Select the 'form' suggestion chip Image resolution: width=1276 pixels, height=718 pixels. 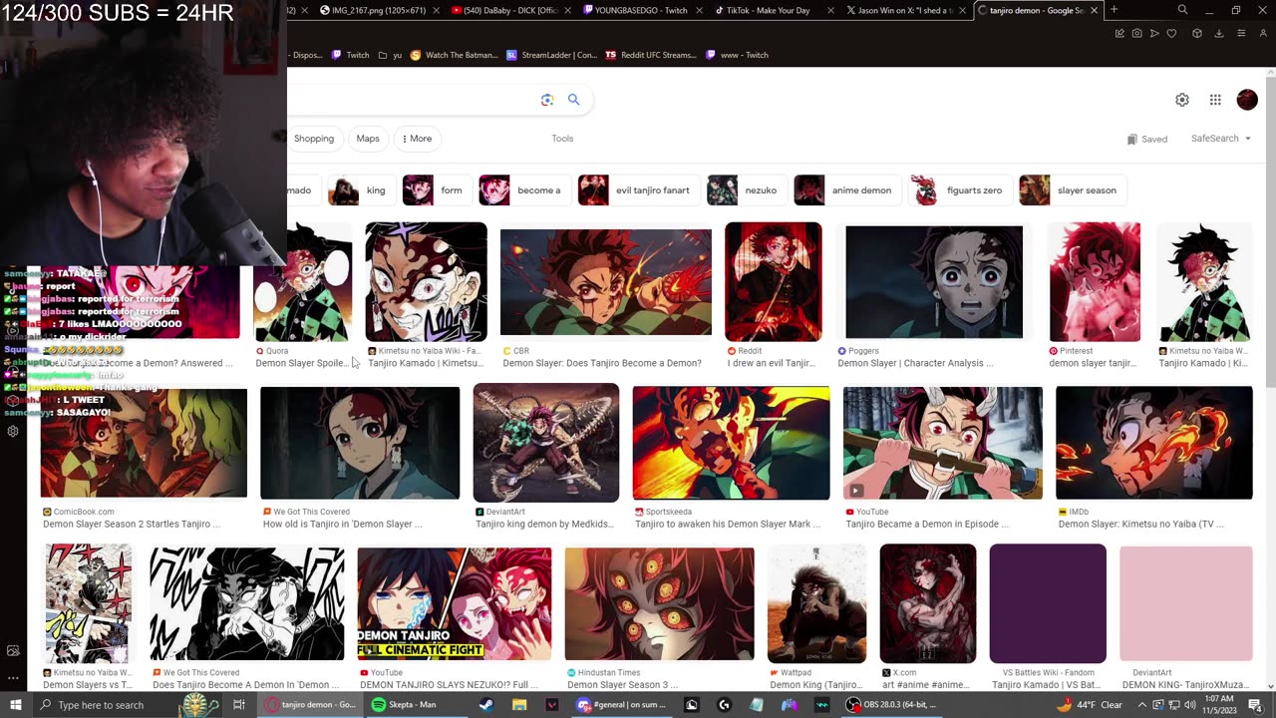pyautogui.click(x=436, y=190)
